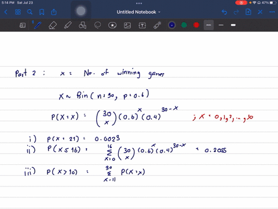Viewport: 278px width, 209px height.
Task: Bookmark the current page
Action: [x=42, y=12]
